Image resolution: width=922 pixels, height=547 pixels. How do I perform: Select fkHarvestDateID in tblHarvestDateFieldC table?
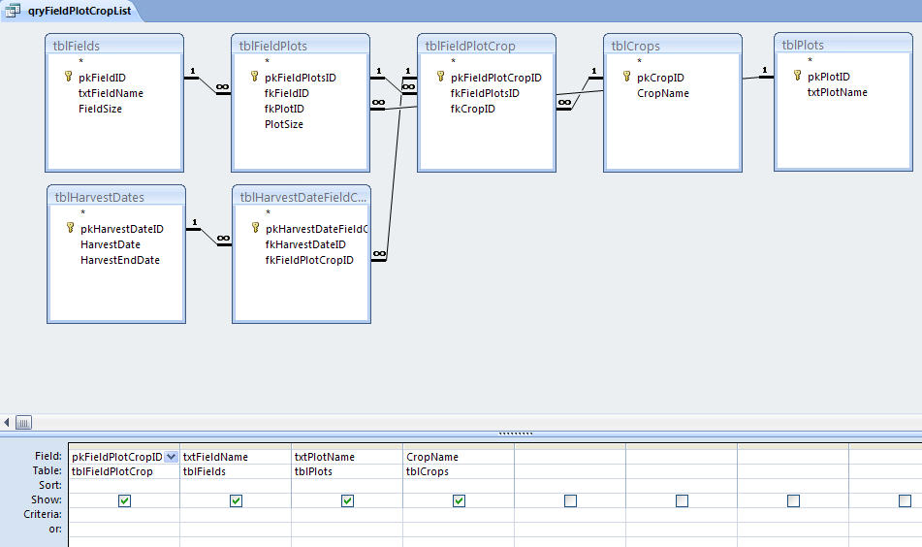(305, 244)
